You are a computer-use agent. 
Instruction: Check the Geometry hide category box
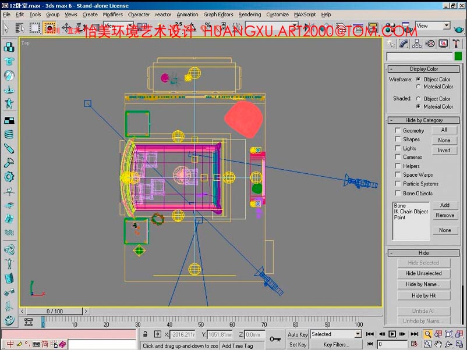pos(397,130)
